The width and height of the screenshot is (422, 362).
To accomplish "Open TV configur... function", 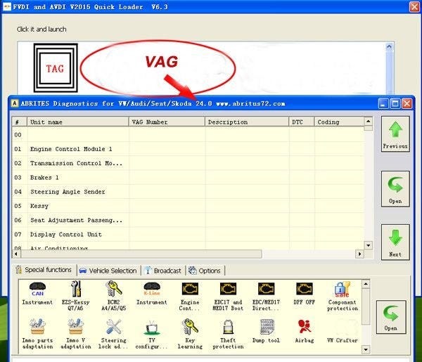I will pyautogui.click(x=152, y=335).
